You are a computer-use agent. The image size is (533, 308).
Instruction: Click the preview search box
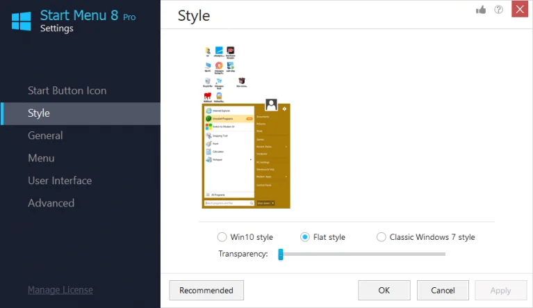pyautogui.click(x=229, y=203)
